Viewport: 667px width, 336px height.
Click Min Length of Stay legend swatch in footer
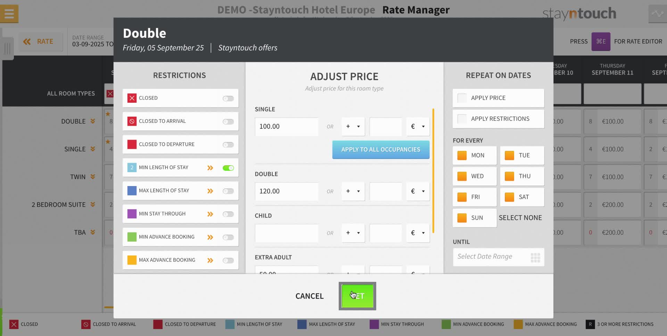point(230,325)
